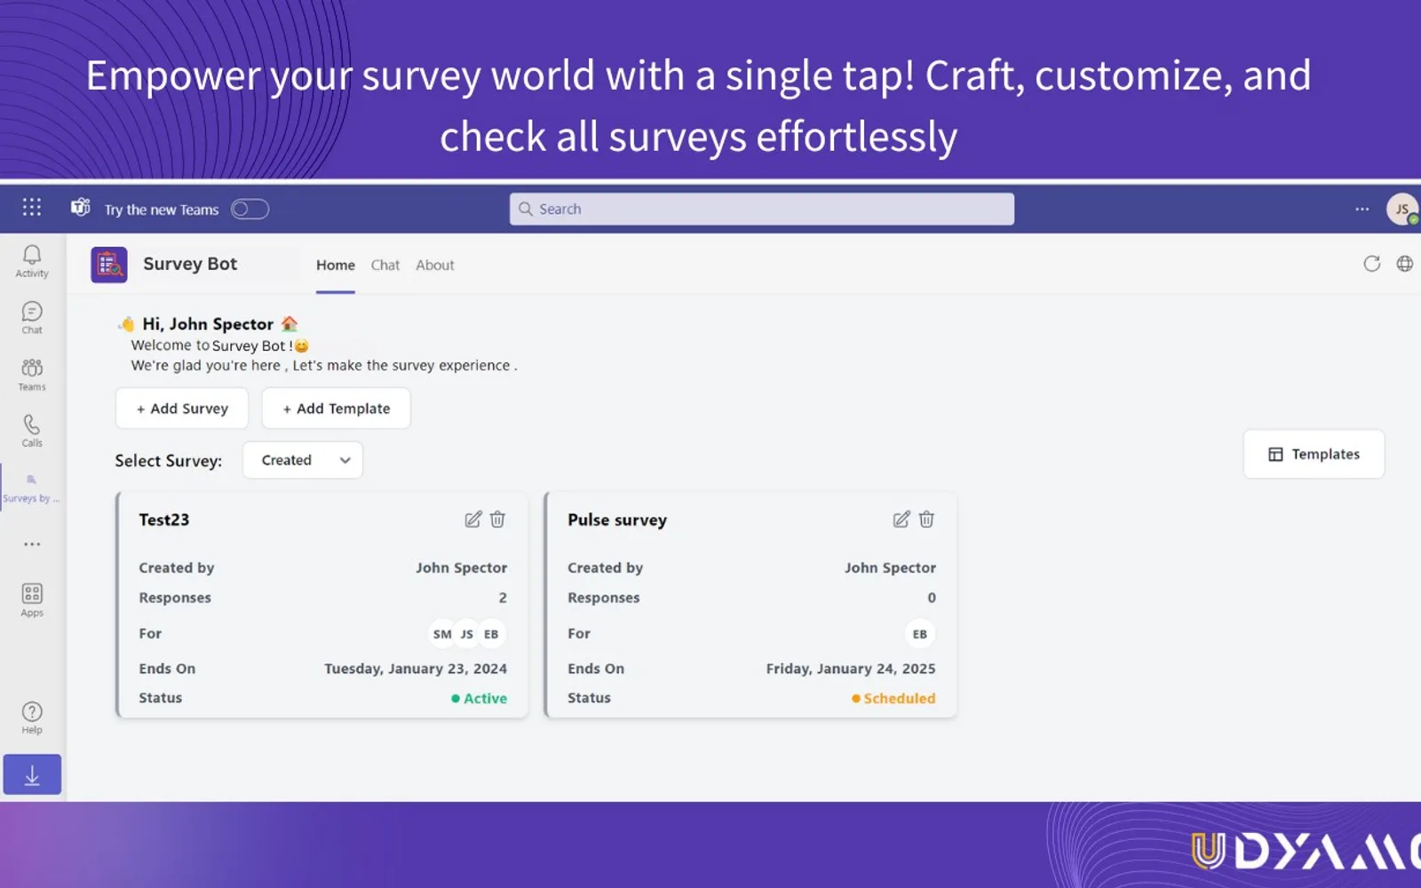Focus the Search box
This screenshot has height=888, width=1421.
coord(762,209)
